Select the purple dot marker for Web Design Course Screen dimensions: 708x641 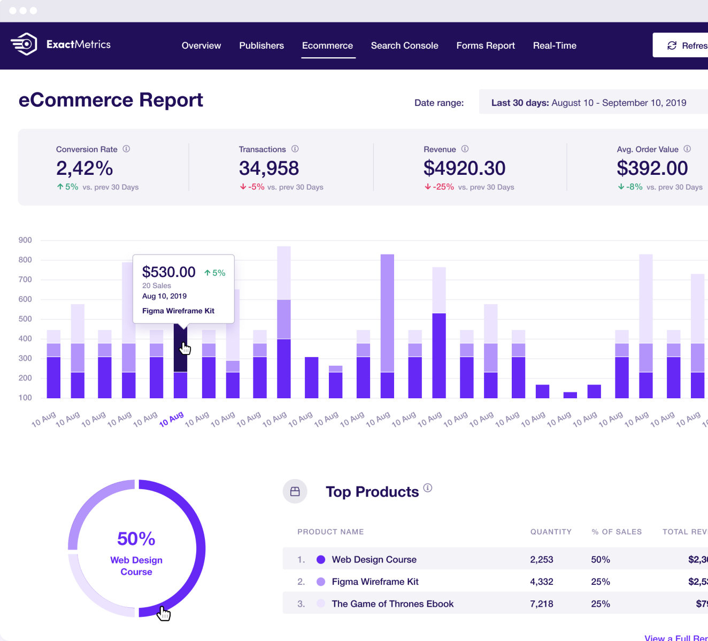click(x=320, y=559)
